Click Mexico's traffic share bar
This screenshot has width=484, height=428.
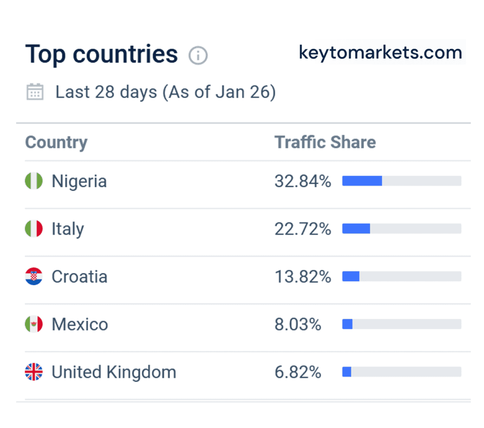point(401,324)
